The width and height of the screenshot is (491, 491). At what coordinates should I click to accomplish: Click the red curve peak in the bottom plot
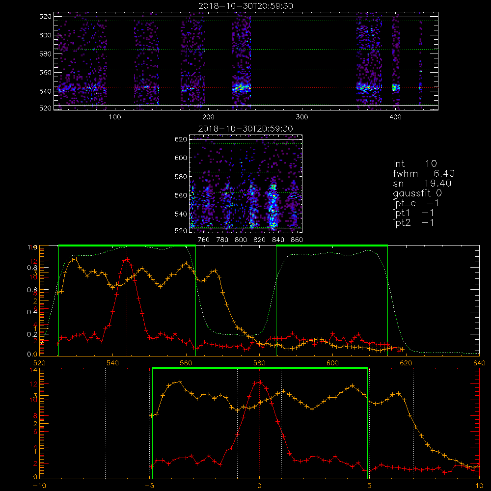pyautogui.click(x=260, y=382)
